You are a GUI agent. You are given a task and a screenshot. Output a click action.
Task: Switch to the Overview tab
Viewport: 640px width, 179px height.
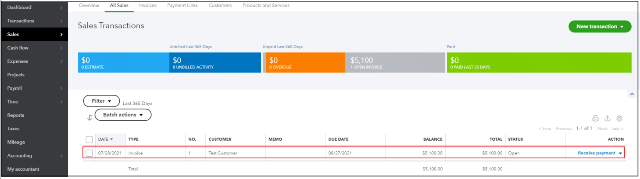pos(89,6)
